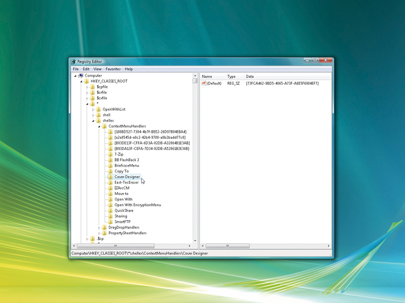Click the PropertySheetHandlers folder icon
The image size is (405, 303).
pos(104,233)
